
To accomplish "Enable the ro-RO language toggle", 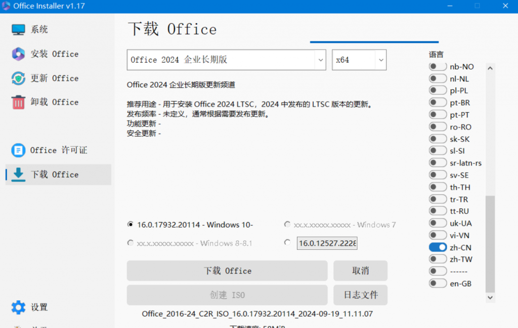I will pos(438,127).
